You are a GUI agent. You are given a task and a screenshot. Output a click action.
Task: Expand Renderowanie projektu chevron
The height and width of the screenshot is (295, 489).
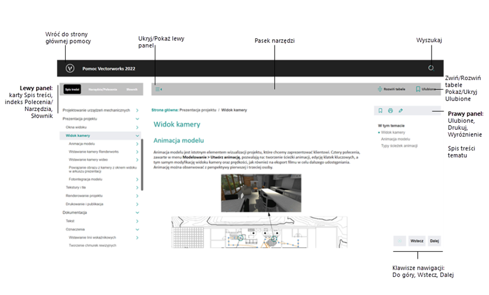[137, 196]
